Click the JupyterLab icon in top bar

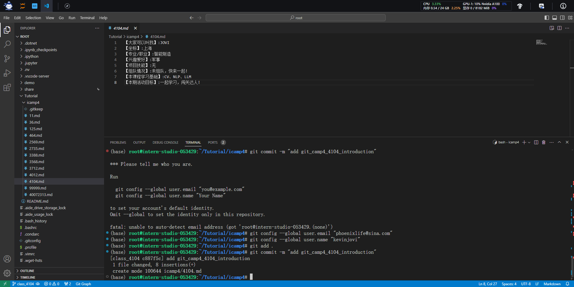point(22,6)
